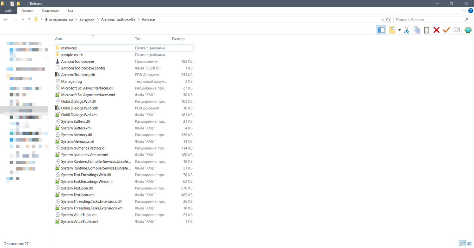The width and height of the screenshot is (474, 248).
Task: Open the Classic Shell seashell settings icon
Action: [x=468, y=30]
